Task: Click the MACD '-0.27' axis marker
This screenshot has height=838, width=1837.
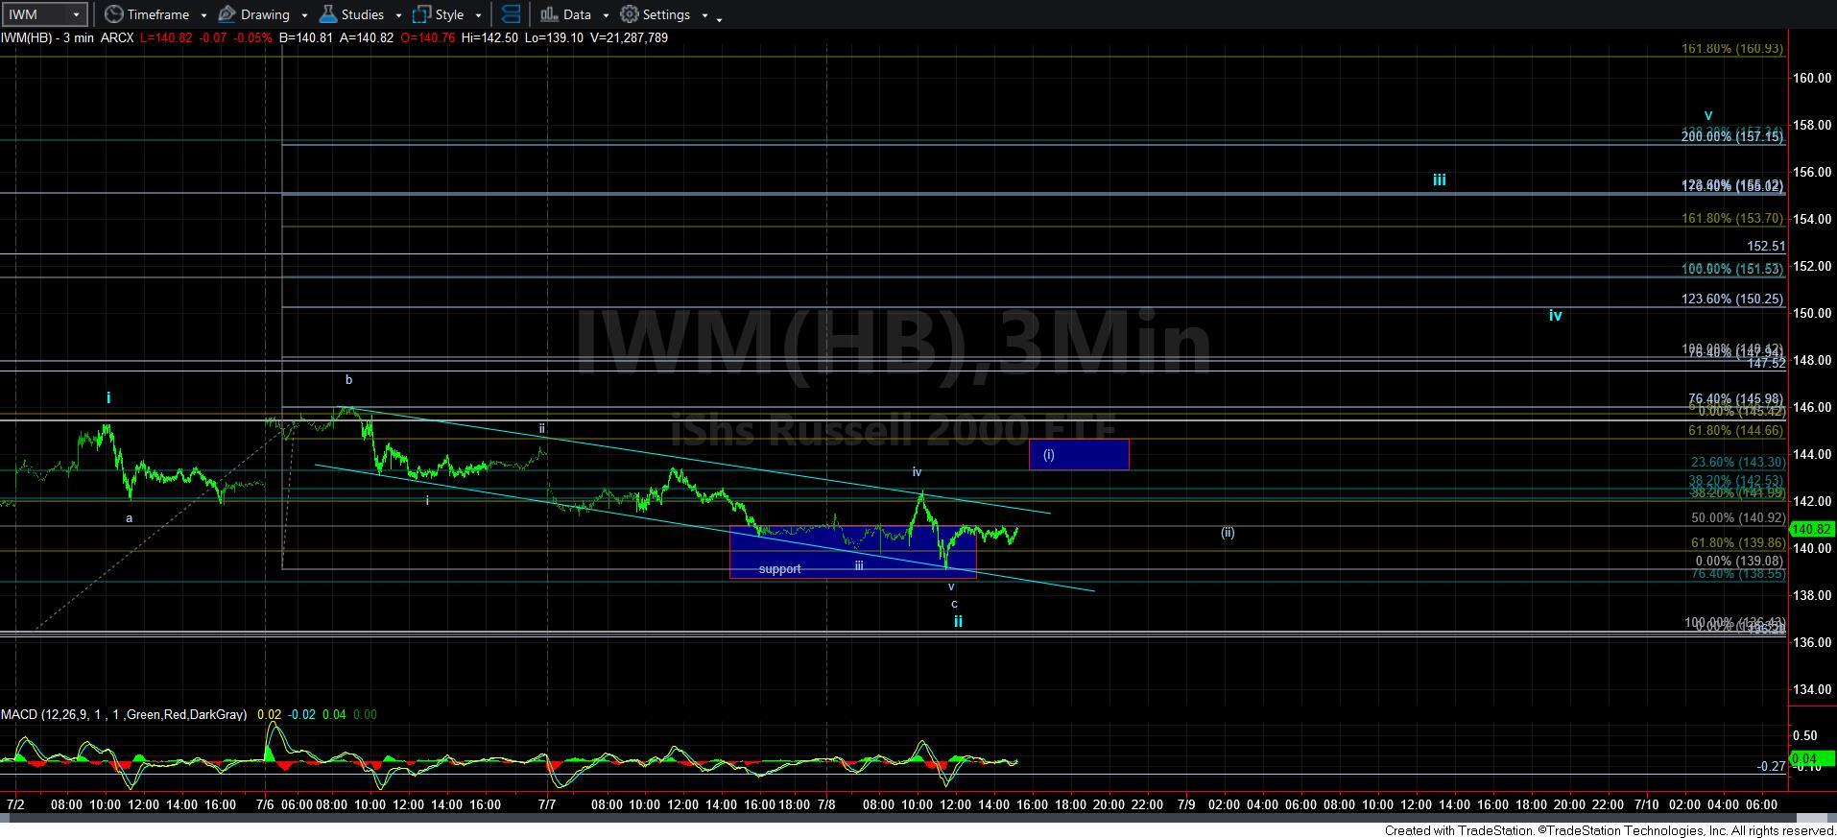Action: point(1771,766)
